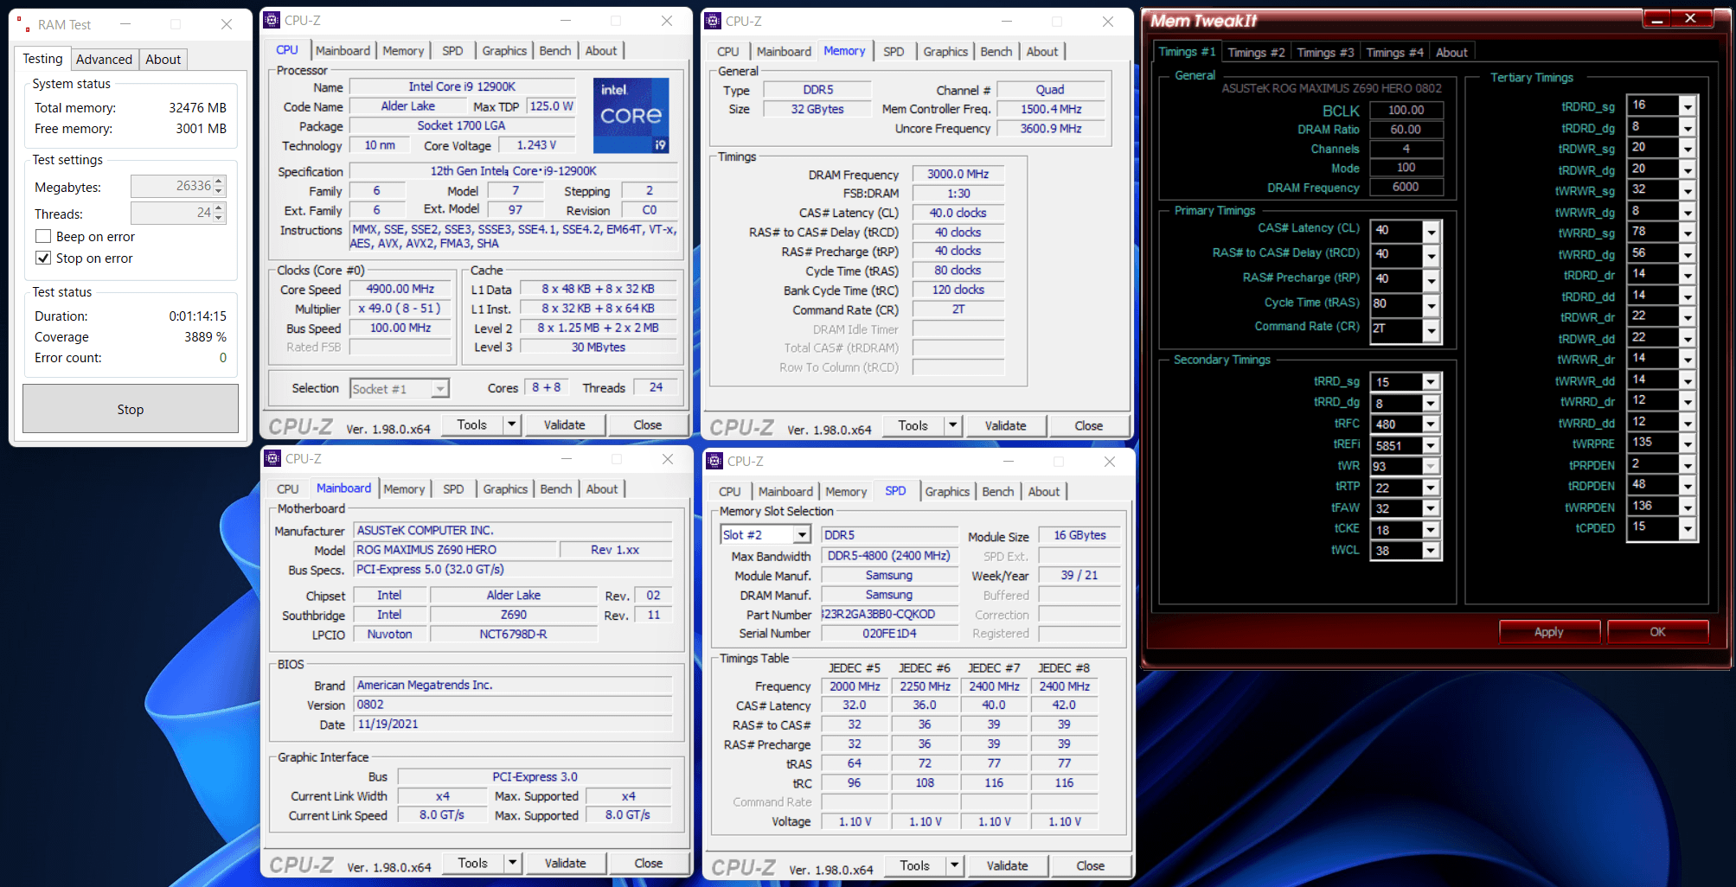Click Validate in the CPU-Z SPD window

pos(1007,865)
